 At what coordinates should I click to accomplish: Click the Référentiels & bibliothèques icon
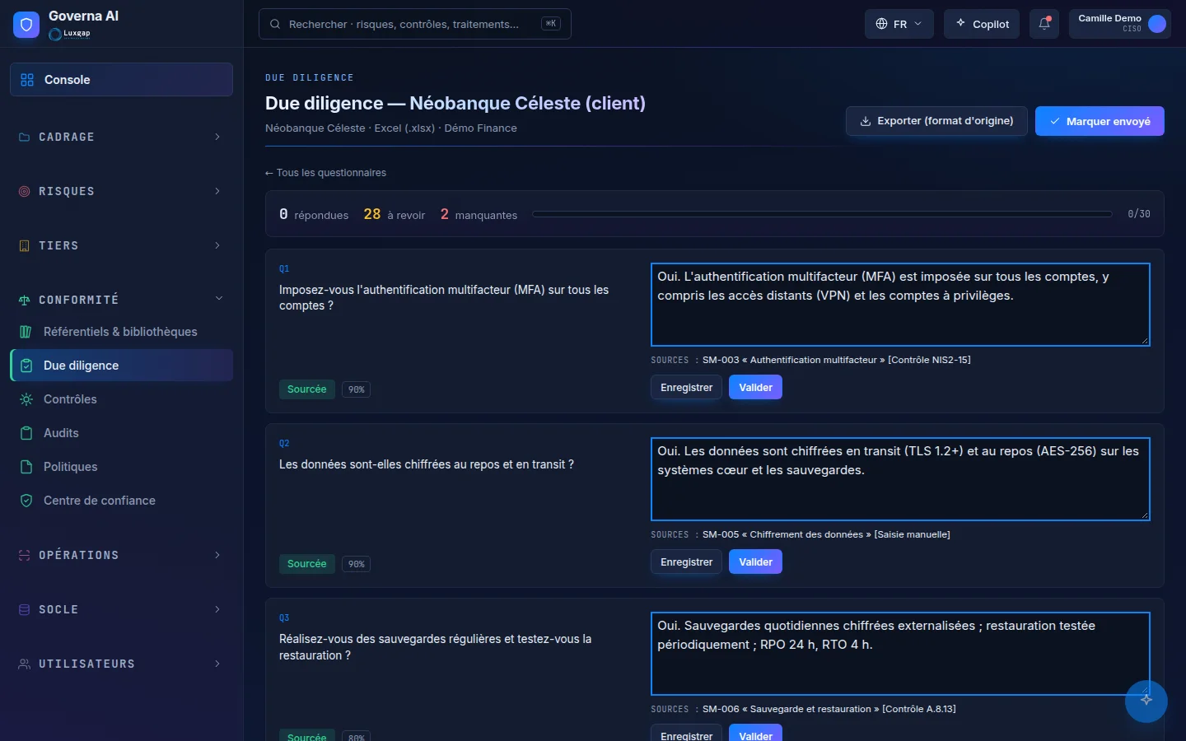26,332
